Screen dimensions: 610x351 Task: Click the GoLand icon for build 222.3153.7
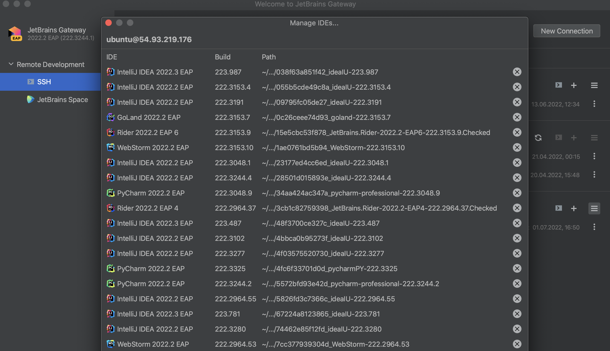pos(111,117)
